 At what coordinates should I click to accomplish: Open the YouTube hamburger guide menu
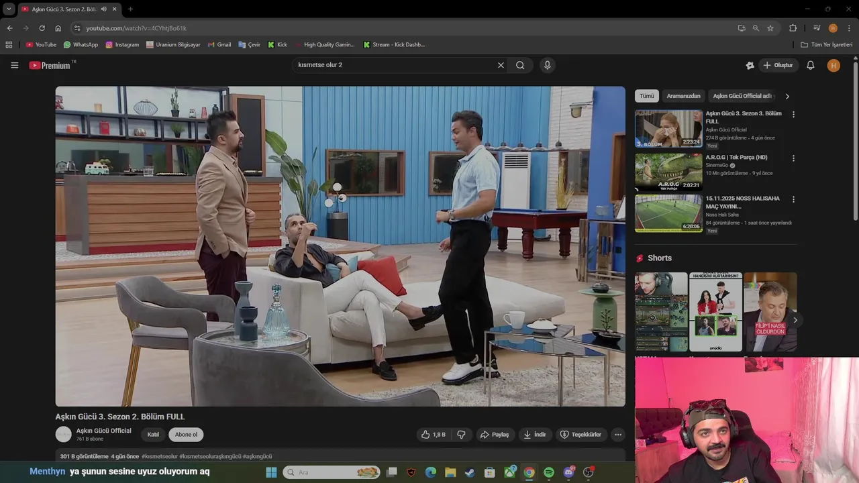tap(14, 65)
